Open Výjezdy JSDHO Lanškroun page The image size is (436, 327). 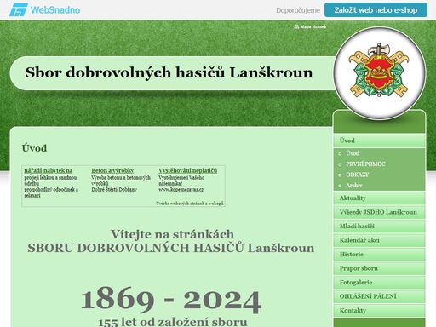click(x=379, y=212)
